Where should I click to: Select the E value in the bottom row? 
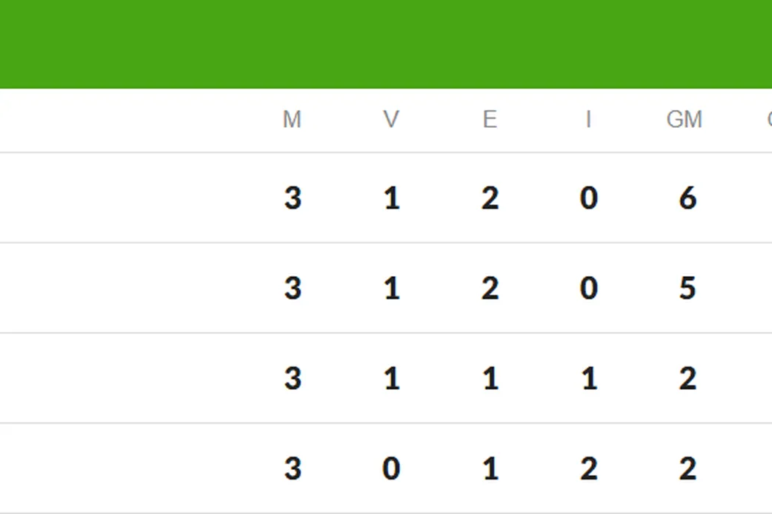[x=490, y=468]
